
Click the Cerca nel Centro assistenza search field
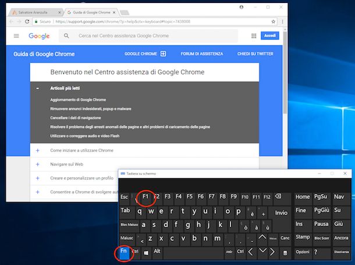click(148, 36)
